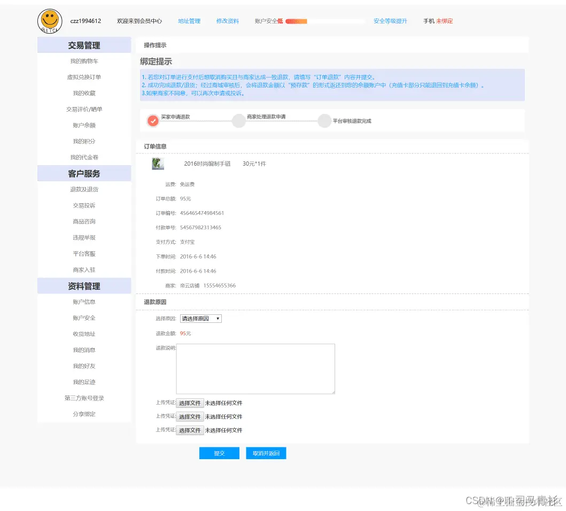Viewport: 566px width, 511px height.
Task: Open the 请选择原因 reason dropdown
Action: (201, 318)
